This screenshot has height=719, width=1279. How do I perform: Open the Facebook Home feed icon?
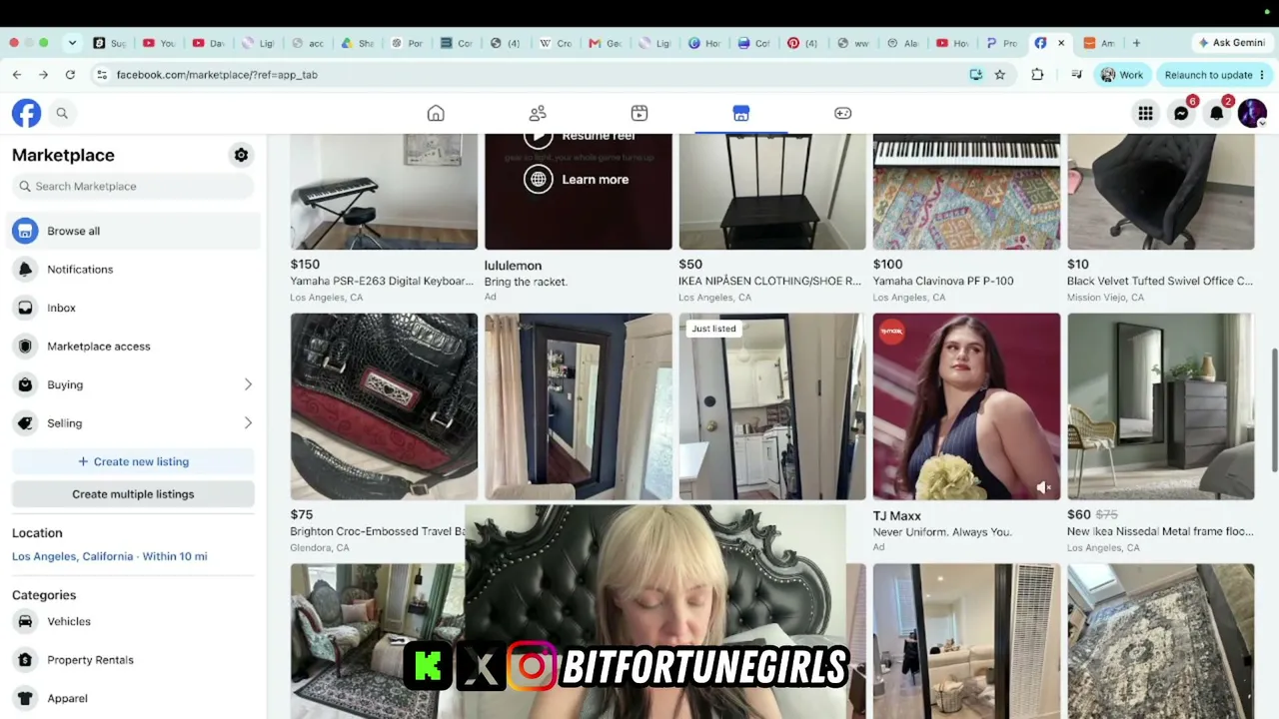pyautogui.click(x=436, y=113)
